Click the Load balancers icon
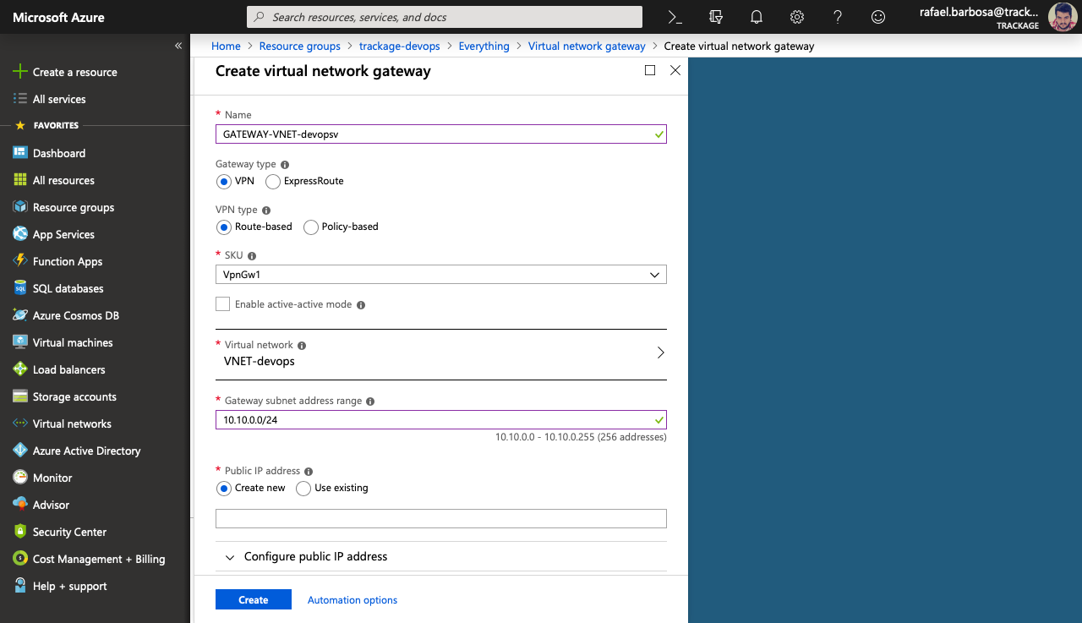Screen dimensions: 1082x623 point(20,369)
